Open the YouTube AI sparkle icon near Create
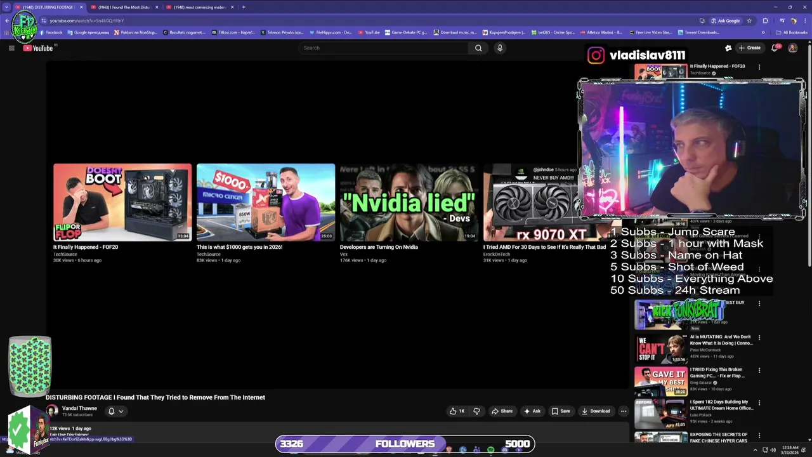This screenshot has height=457, width=812. click(x=728, y=48)
